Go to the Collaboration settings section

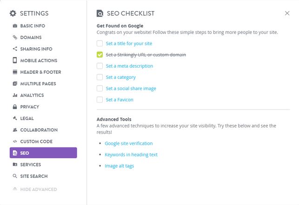click(39, 130)
